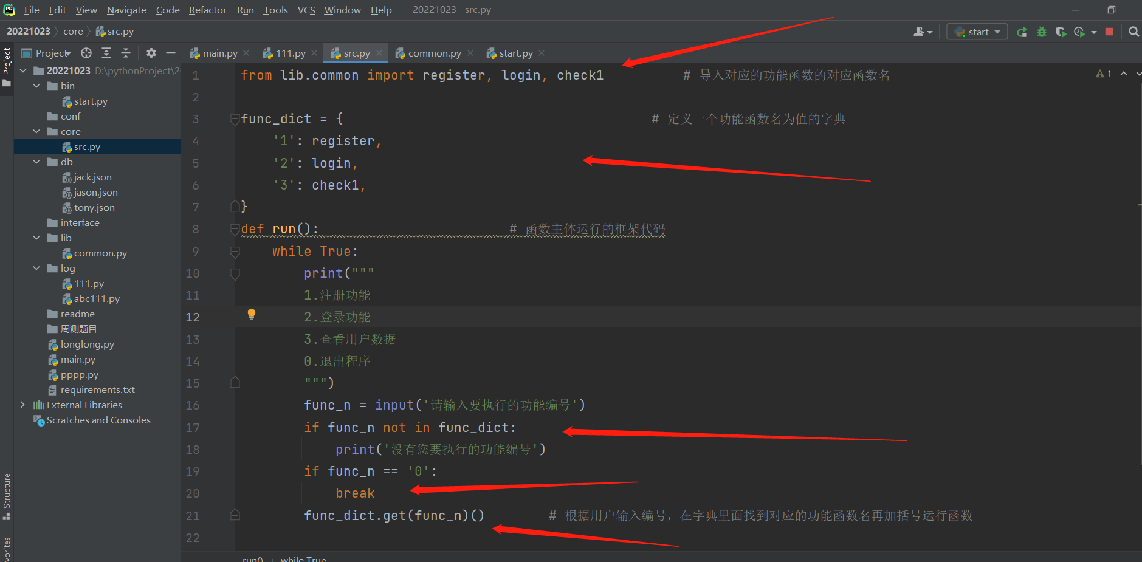Open the Navigate menu
1142x562 pixels.
click(x=126, y=10)
